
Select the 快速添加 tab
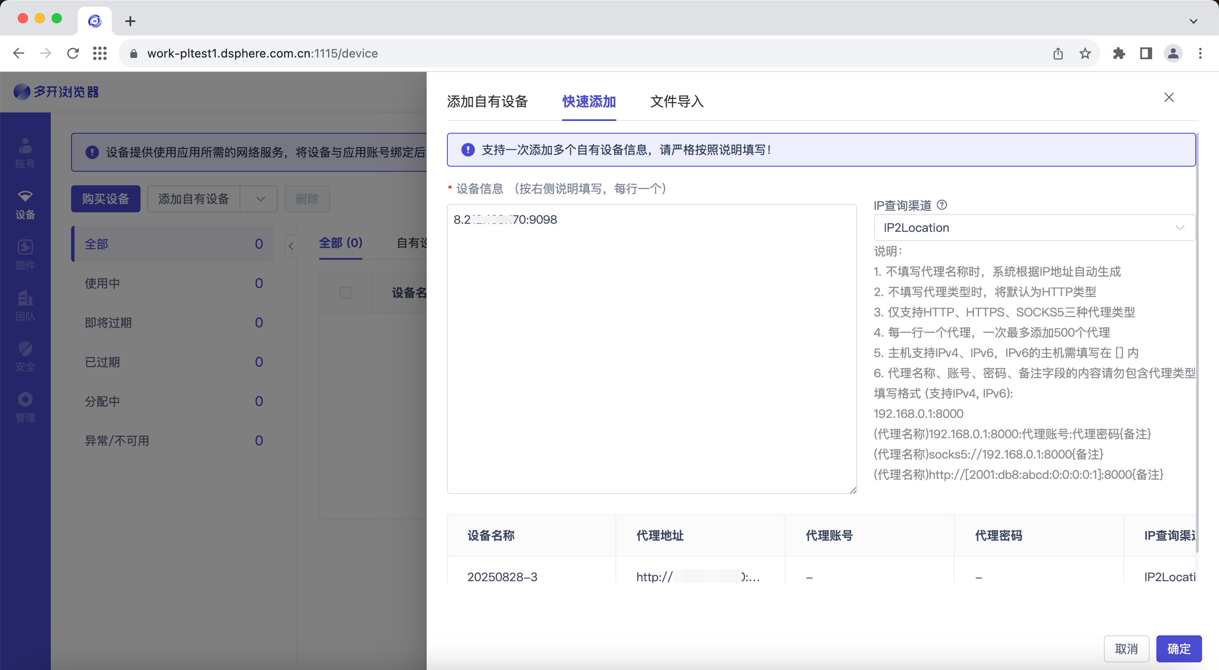[x=589, y=101]
